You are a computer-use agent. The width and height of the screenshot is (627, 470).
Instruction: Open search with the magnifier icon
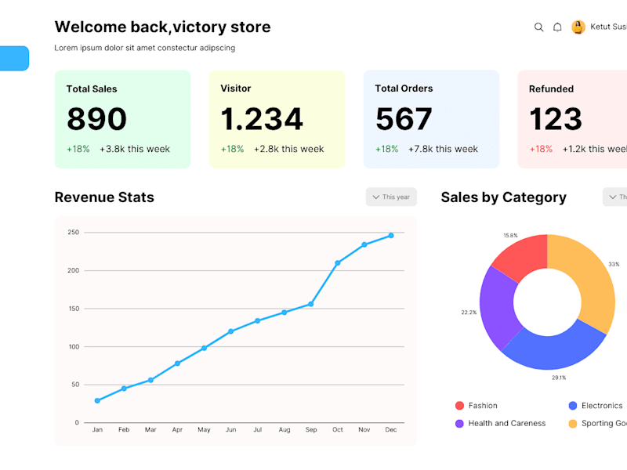[x=538, y=27]
